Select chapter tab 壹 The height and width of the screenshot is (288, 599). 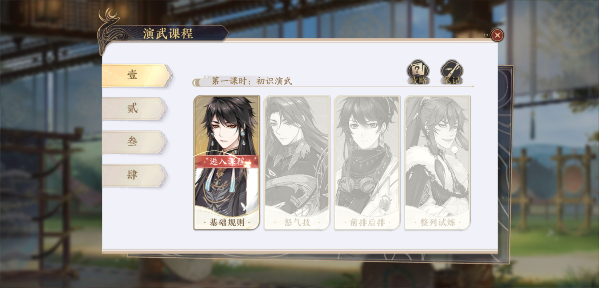(136, 75)
